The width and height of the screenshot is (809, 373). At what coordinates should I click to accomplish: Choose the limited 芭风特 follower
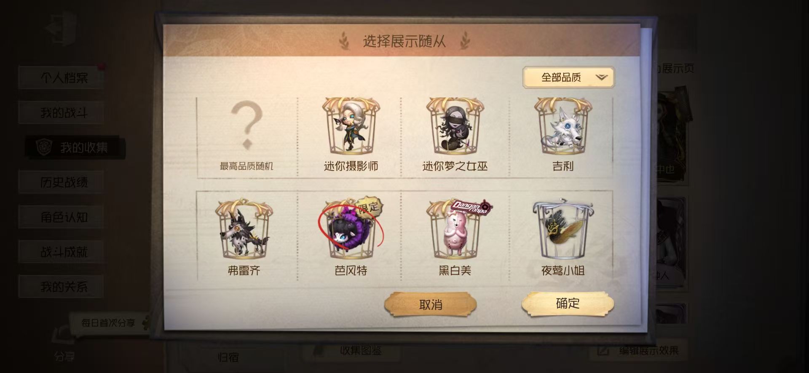click(x=351, y=229)
